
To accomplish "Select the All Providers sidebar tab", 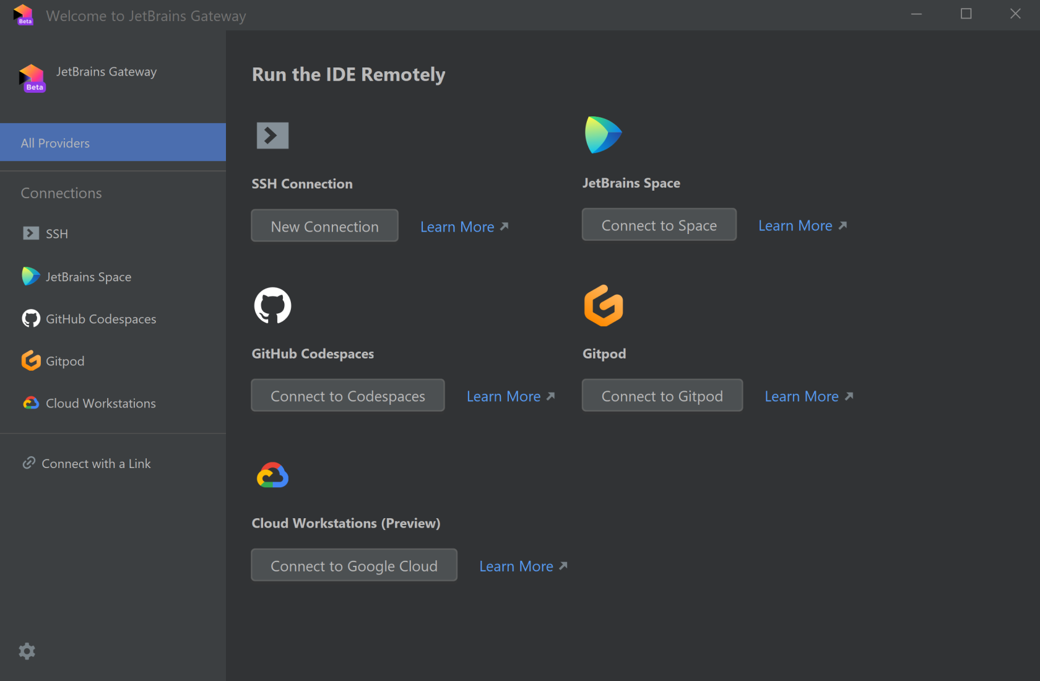I will [x=113, y=143].
